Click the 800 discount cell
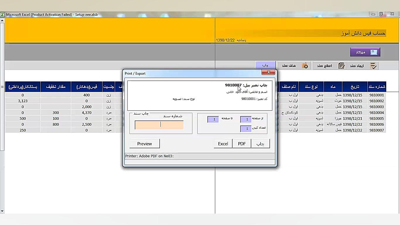The height and width of the screenshot is (225, 400). coord(56,124)
